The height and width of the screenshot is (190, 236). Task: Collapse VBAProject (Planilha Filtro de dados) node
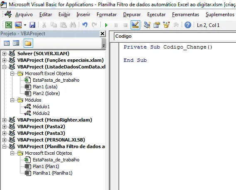(x=5, y=146)
